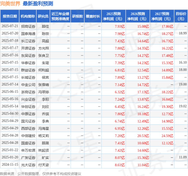The image size is (188, 176).
Task: Click the 申万宏源 cell
Action: pyautogui.click(x=28, y=150)
